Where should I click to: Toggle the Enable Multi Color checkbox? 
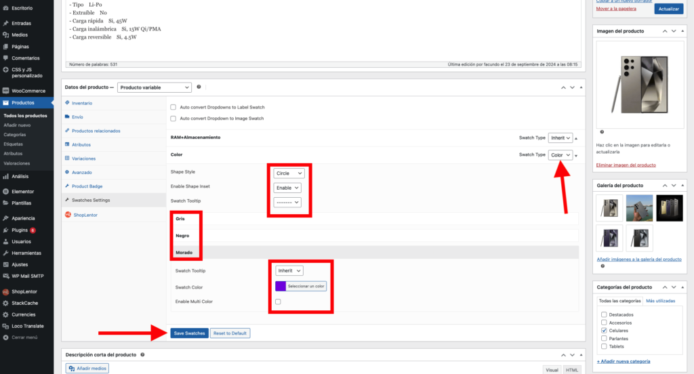coord(278,302)
